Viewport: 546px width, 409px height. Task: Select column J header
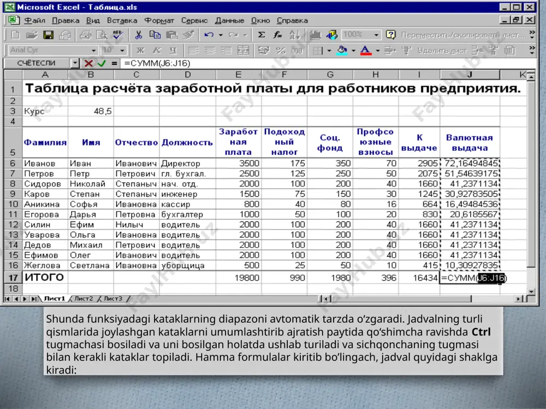[470, 74]
